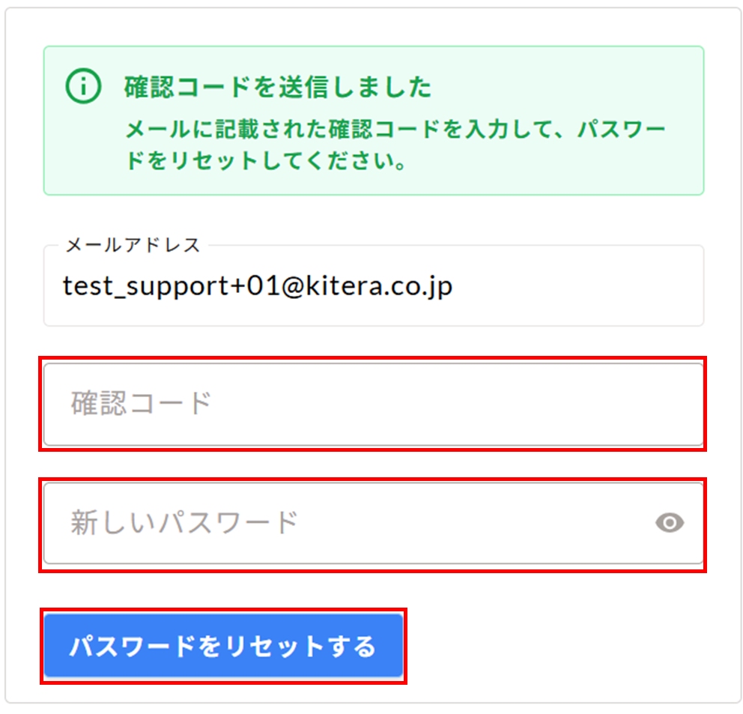The image size is (743, 714).
Task: Click the 確認コード input field
Action: point(372,405)
